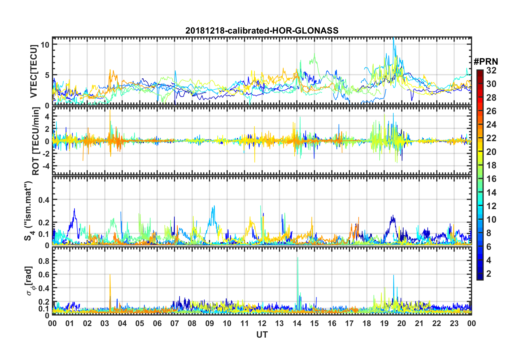This screenshot has height=350, width=524.
Task: Click sigma phi axis tick label 0.6
Action: [44, 275]
